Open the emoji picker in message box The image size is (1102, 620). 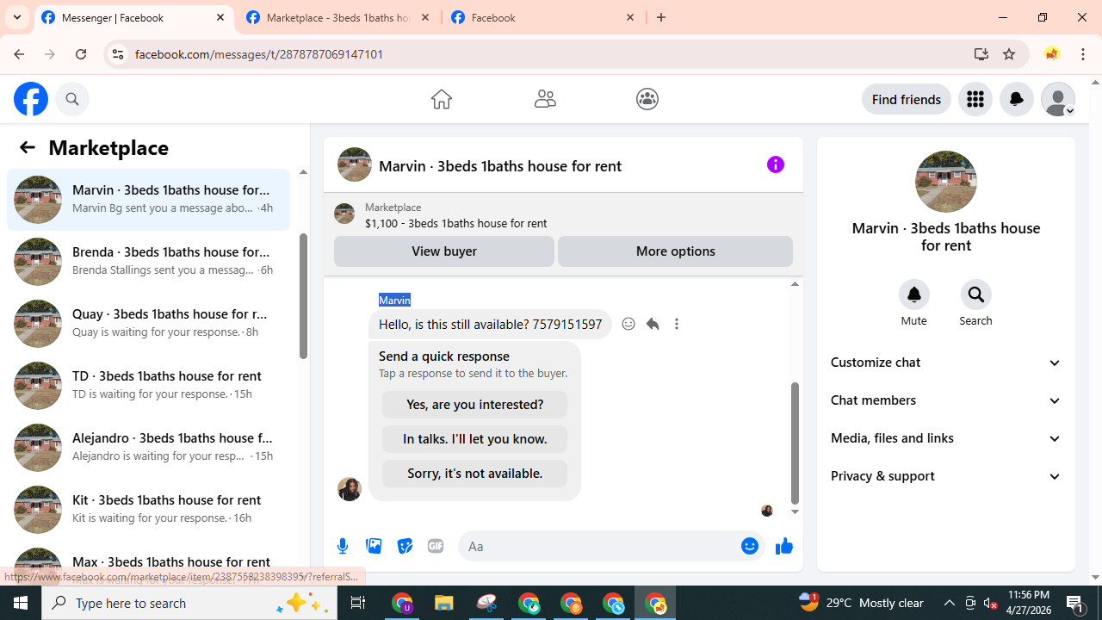(750, 546)
